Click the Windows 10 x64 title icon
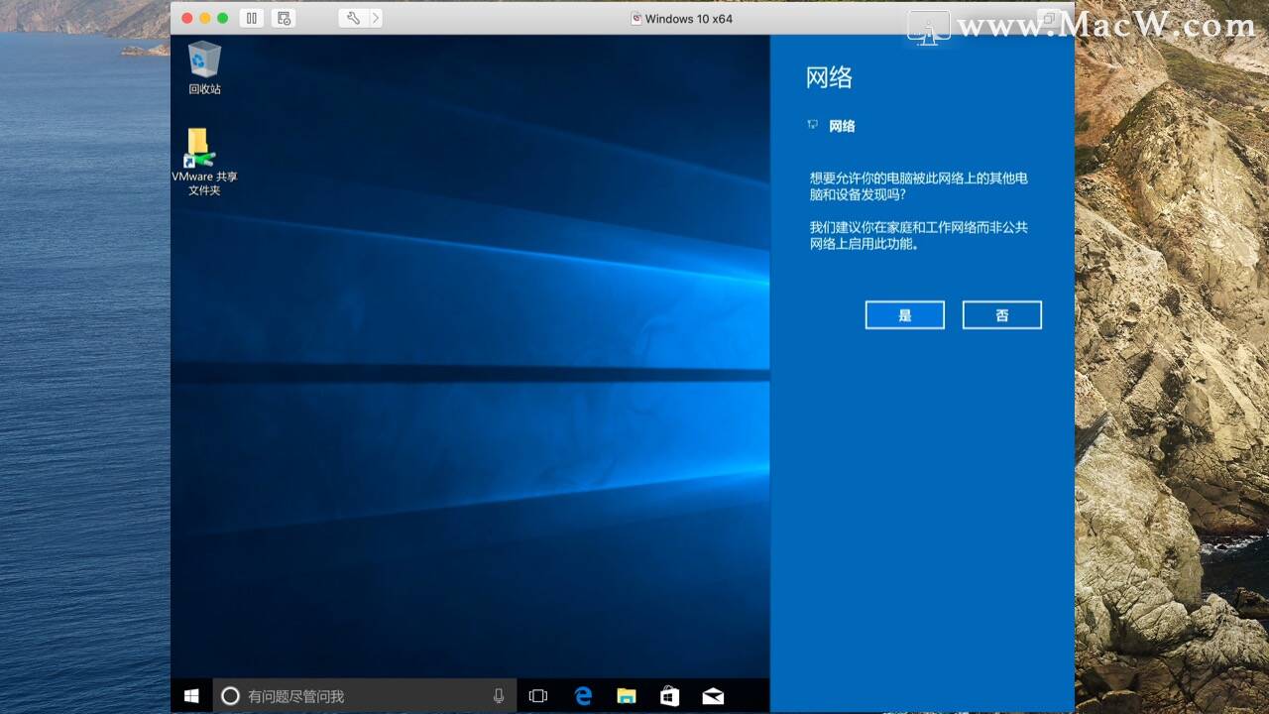Viewport: 1269px width, 714px height. [x=636, y=18]
